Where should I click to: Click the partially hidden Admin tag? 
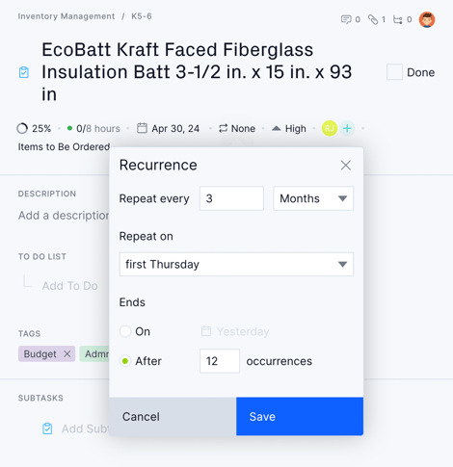pos(94,353)
